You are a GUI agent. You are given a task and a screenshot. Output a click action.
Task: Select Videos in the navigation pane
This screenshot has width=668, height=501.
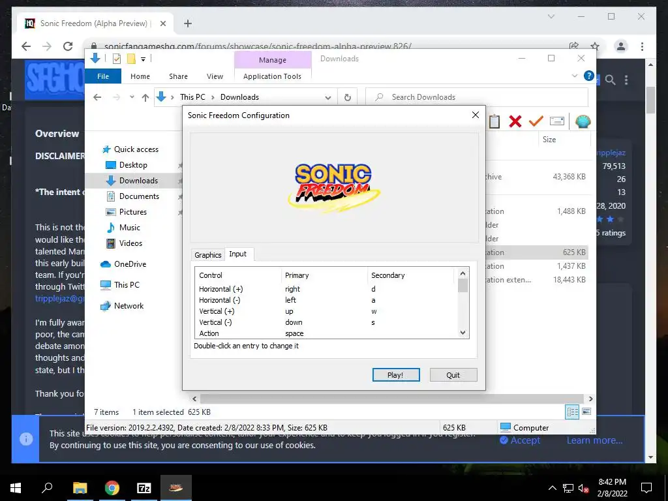click(124, 243)
